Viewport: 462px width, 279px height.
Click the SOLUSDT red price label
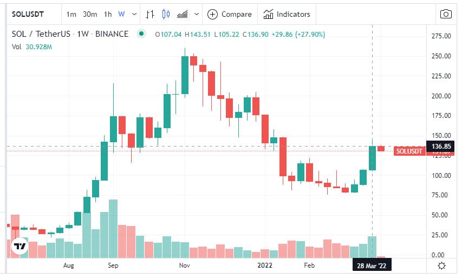point(409,151)
